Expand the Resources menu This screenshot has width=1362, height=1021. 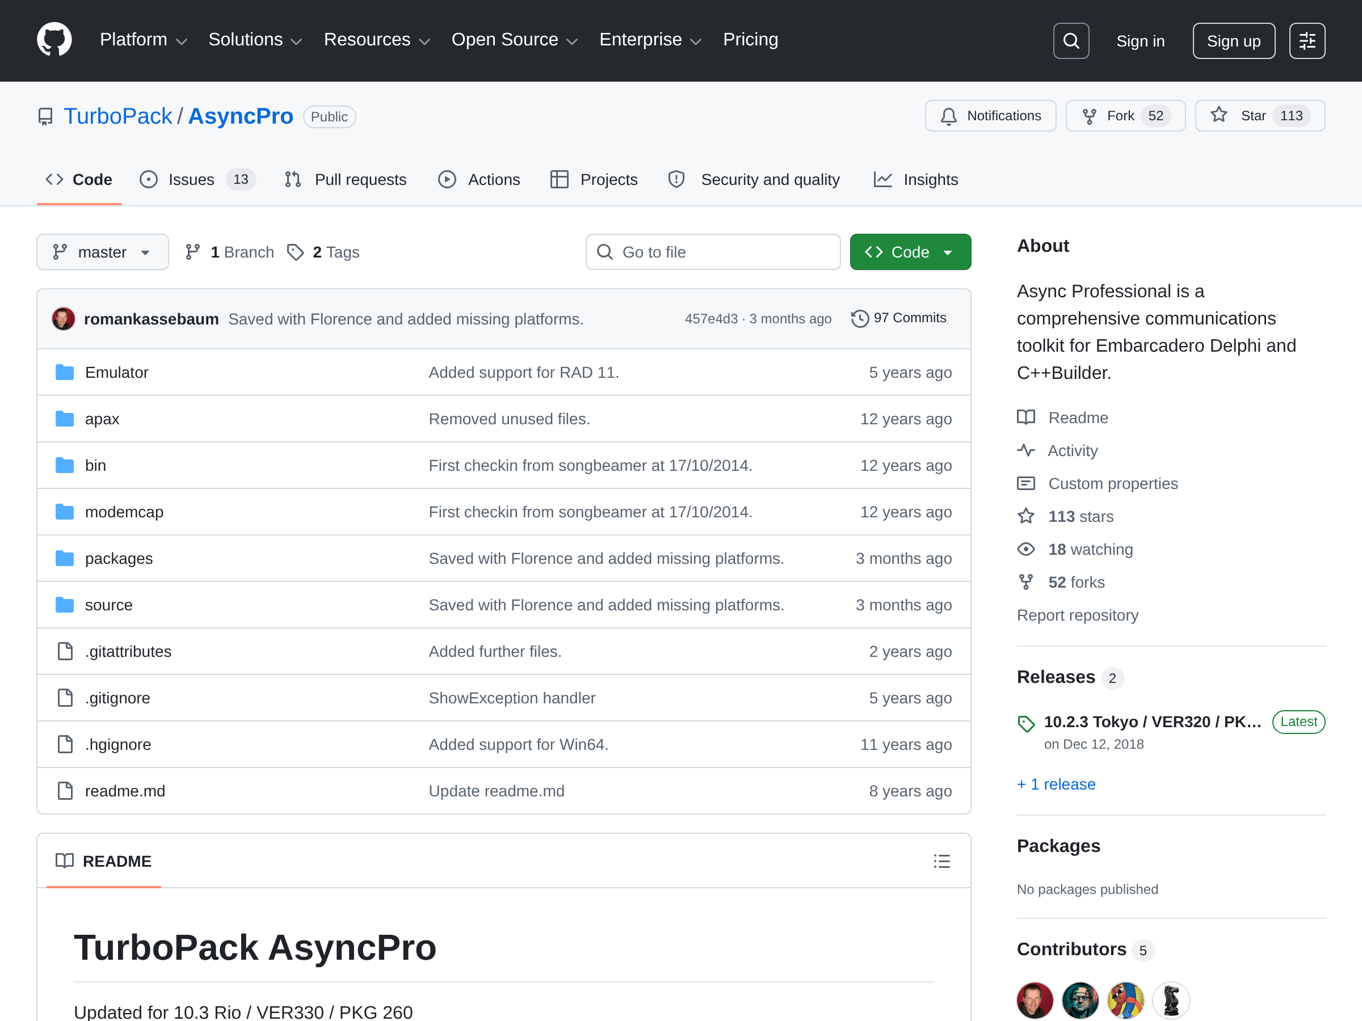(377, 40)
